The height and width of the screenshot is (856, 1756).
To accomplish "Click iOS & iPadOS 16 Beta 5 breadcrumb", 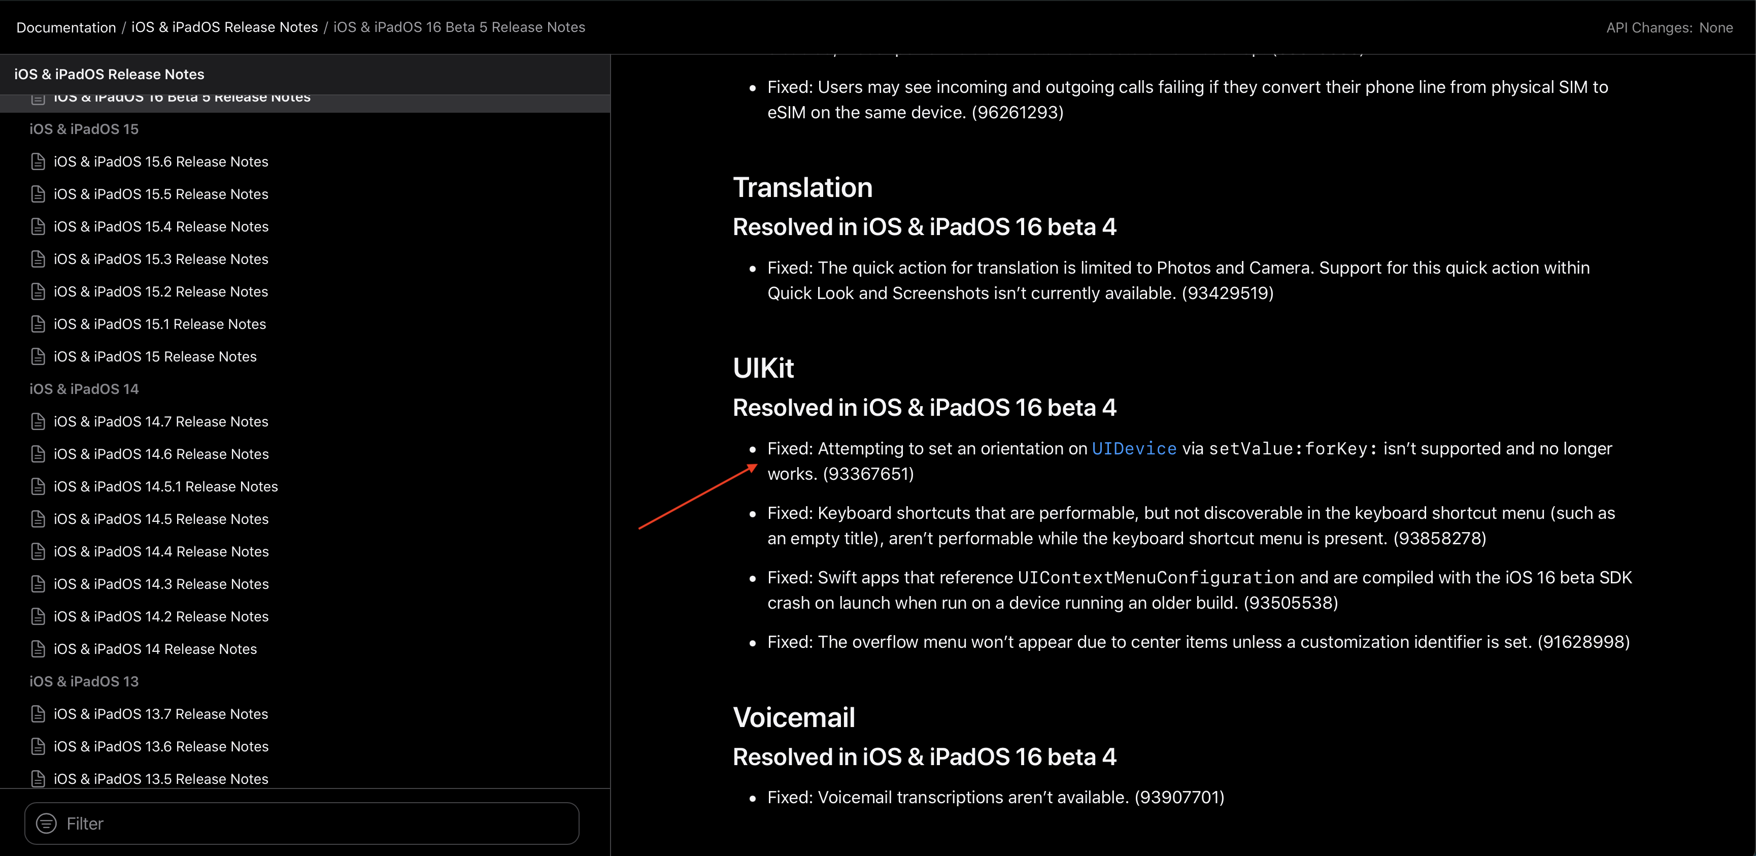I will pyautogui.click(x=459, y=27).
